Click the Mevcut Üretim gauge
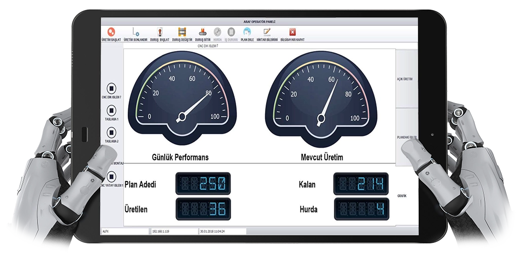 [x=319, y=101]
